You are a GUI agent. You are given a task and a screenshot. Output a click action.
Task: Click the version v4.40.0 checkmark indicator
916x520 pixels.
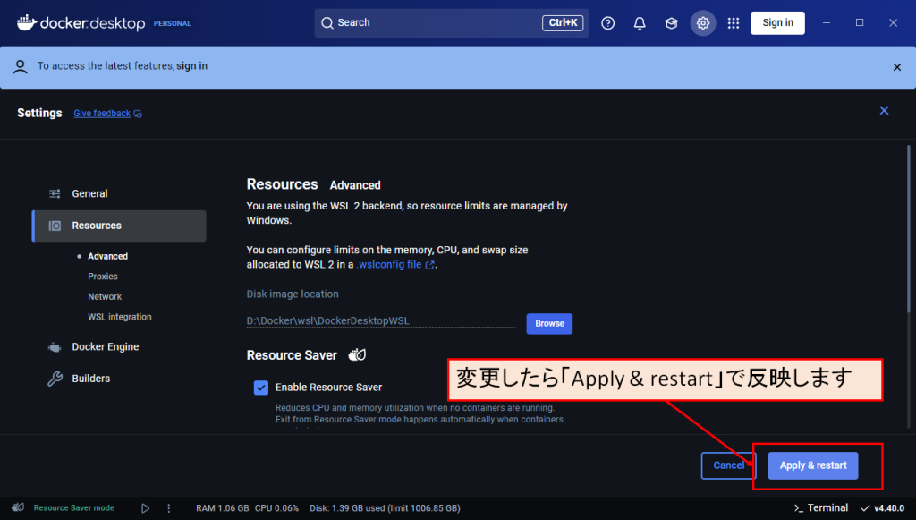click(882, 508)
